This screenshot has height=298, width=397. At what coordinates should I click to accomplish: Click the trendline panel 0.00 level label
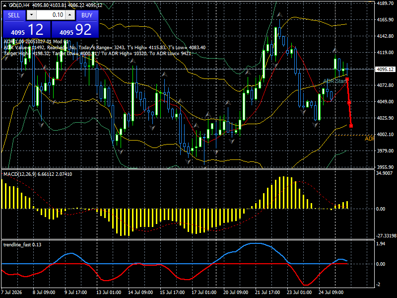click(x=381, y=264)
